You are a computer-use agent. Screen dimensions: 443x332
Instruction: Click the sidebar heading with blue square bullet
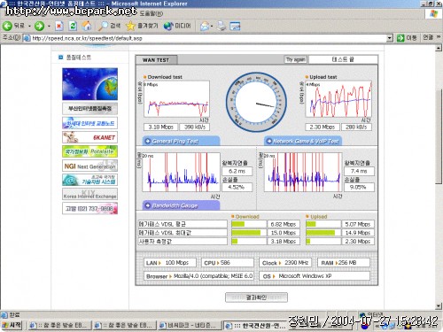75,58
